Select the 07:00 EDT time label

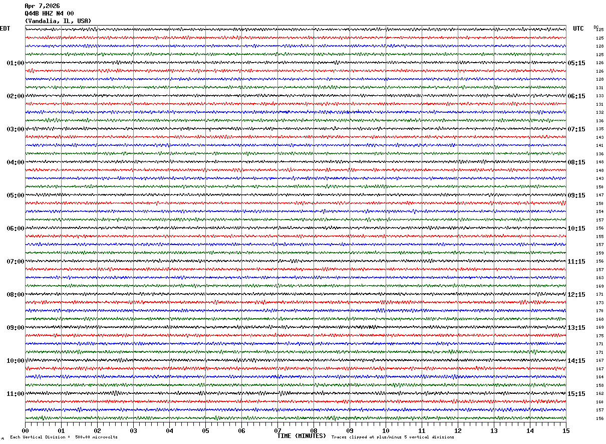16,262
